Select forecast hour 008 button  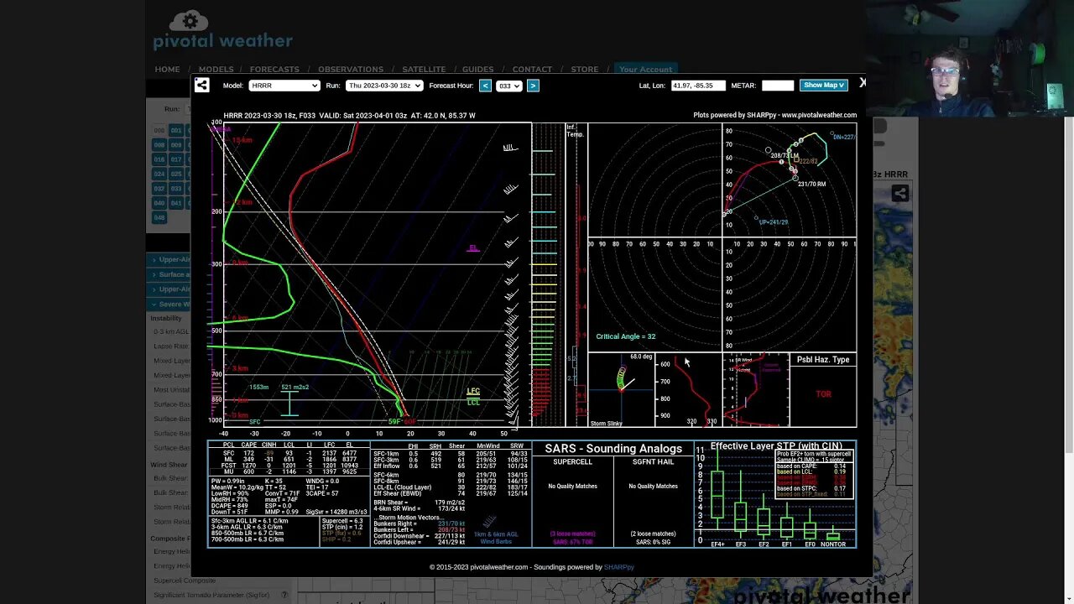coord(159,145)
